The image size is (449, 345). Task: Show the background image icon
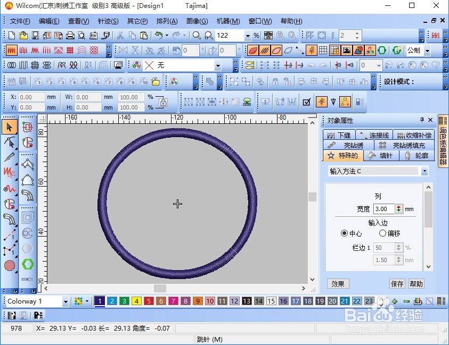tap(347, 51)
